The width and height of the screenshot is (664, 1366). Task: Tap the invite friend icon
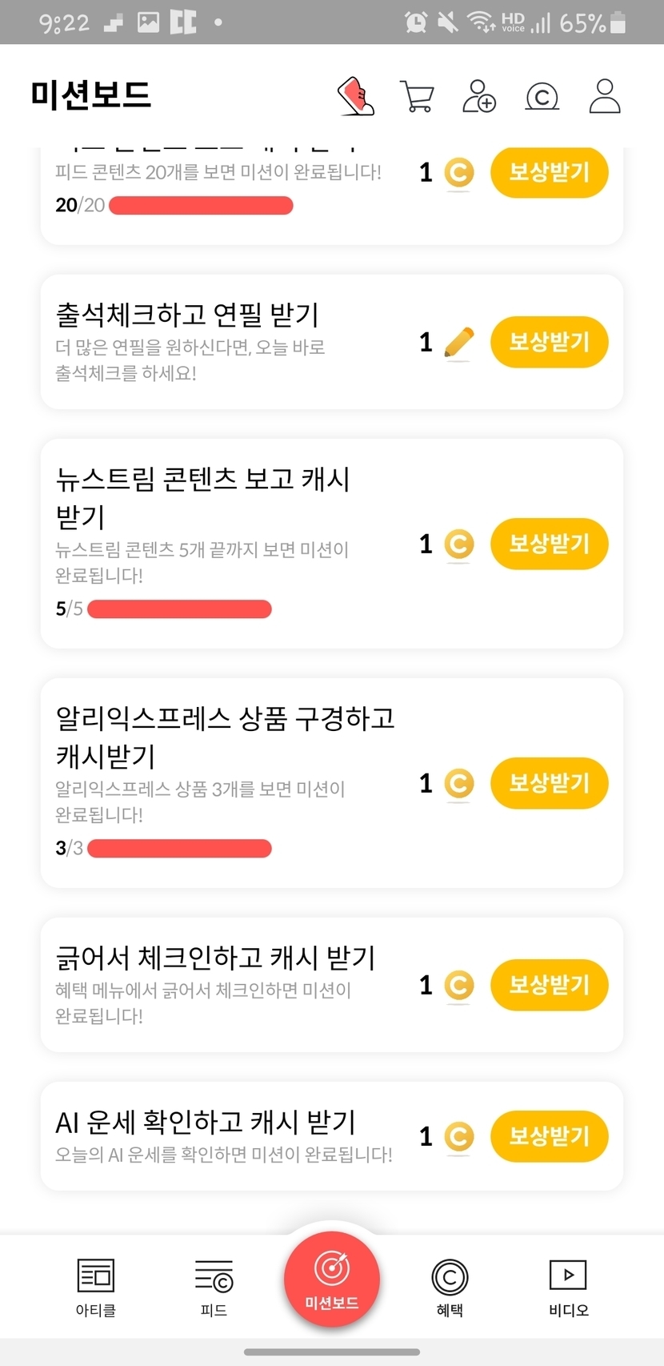click(479, 97)
